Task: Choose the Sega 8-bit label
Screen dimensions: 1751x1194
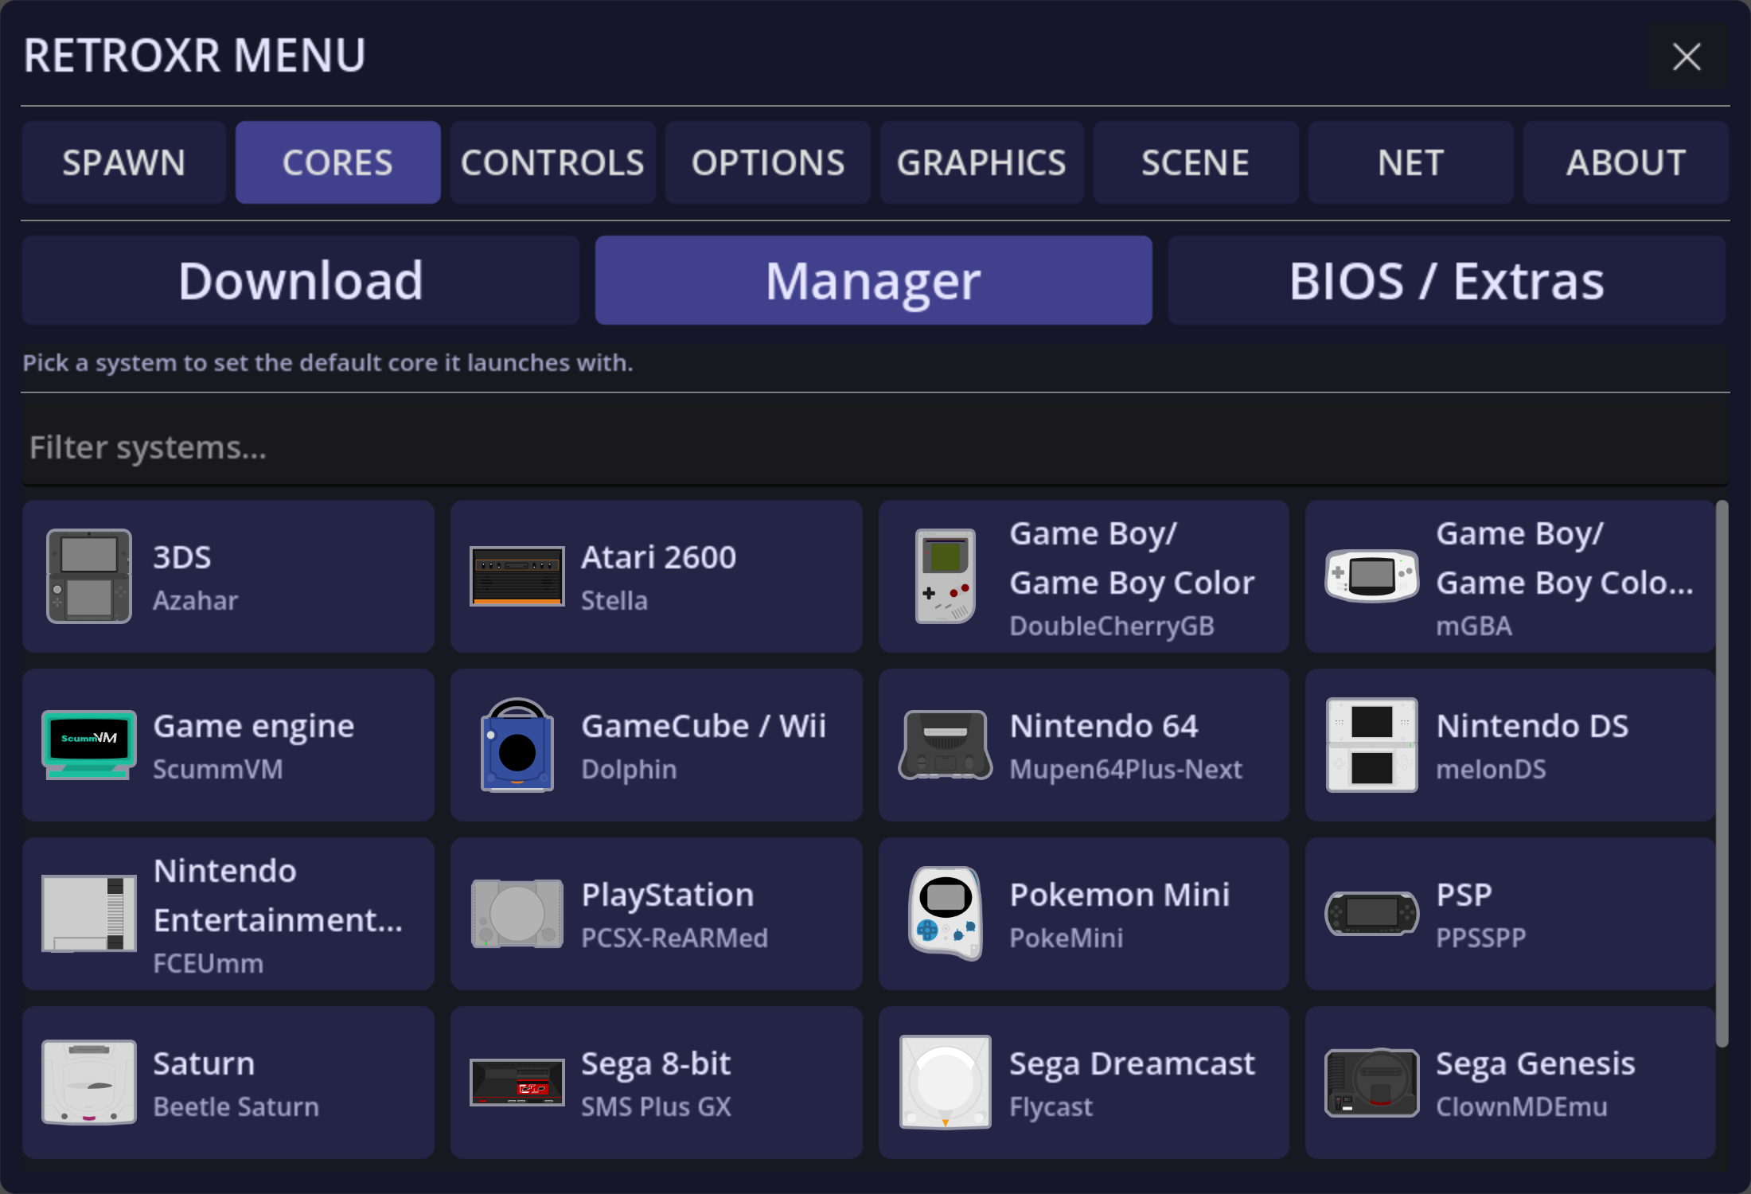Action: point(656,1064)
